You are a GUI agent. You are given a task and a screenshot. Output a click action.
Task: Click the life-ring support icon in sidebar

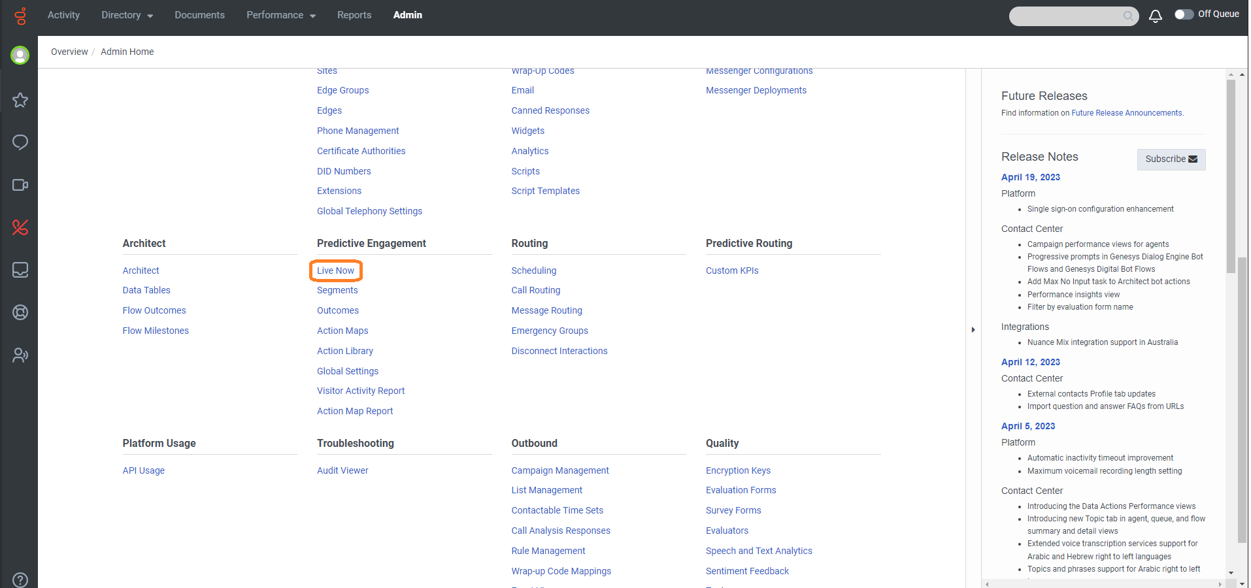click(20, 312)
